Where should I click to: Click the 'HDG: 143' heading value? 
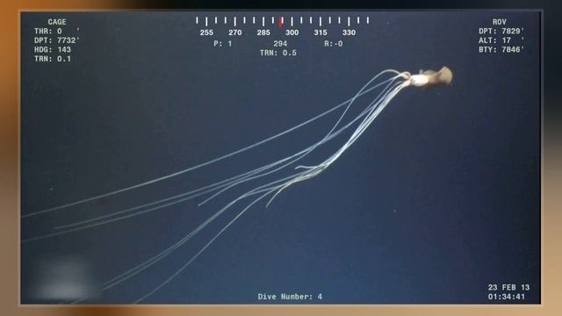pos(53,50)
